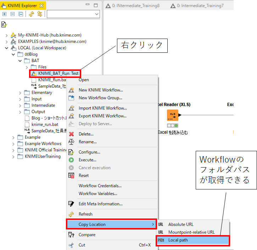Select the KNIME Official Training folder
Image resolution: width=257 pixels, height=250 pixels.
pos(46,150)
